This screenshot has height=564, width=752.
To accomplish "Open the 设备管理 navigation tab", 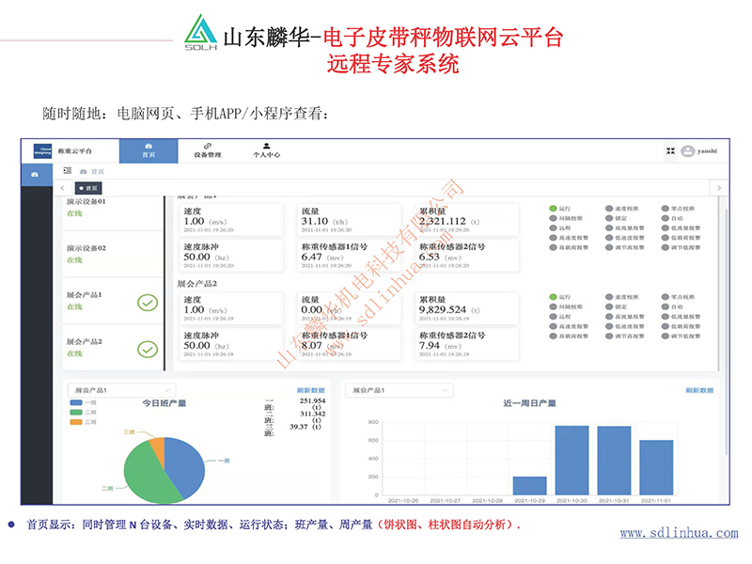I will click(208, 150).
